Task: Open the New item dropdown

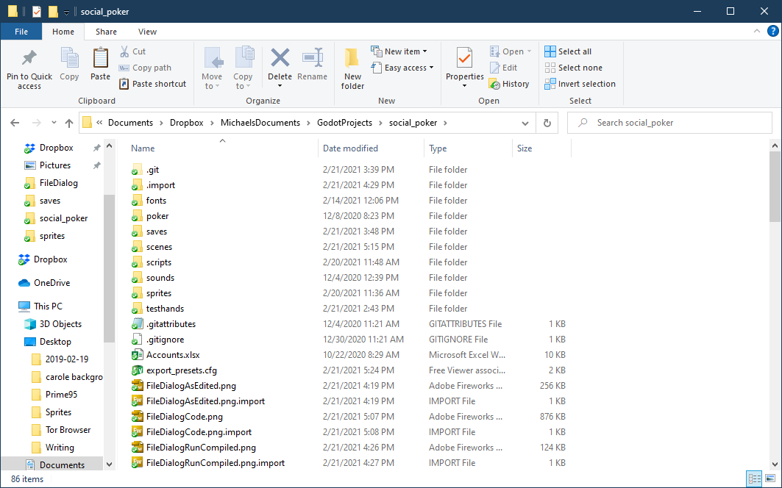Action: point(401,51)
